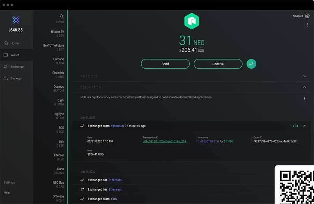This screenshot has width=314, height=204.
Task: Open Help in the sidebar
Action: click(7, 193)
